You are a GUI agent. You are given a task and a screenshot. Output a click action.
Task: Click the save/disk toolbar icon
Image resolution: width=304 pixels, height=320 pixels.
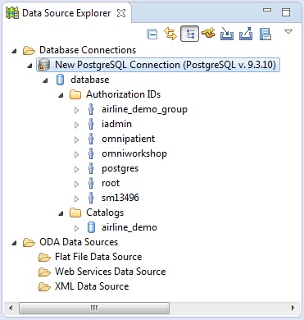[x=265, y=34]
